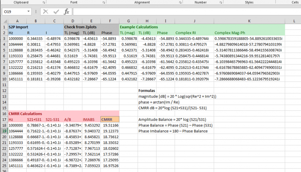This screenshot has width=301, height=172.
Task: Click the formula bar options dots handle
Action: [36, 12]
